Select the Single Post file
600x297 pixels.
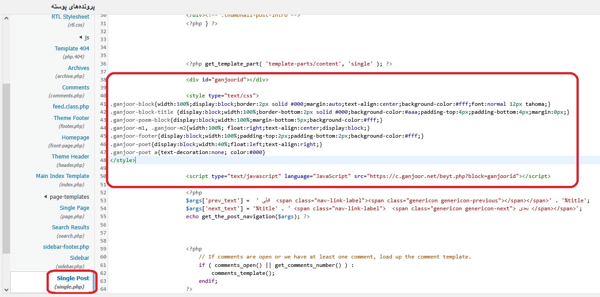click(73, 278)
